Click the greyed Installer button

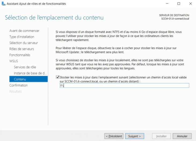click(161, 136)
